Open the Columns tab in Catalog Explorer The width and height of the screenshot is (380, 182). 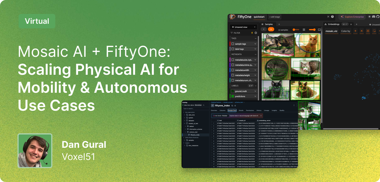coord(222,110)
